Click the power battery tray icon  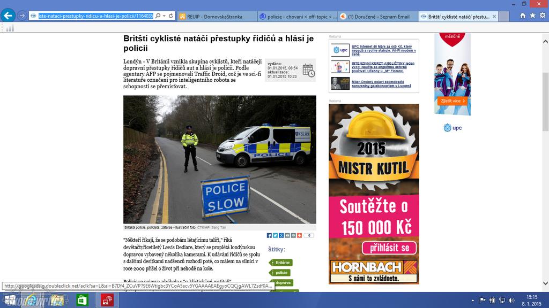[492, 301]
